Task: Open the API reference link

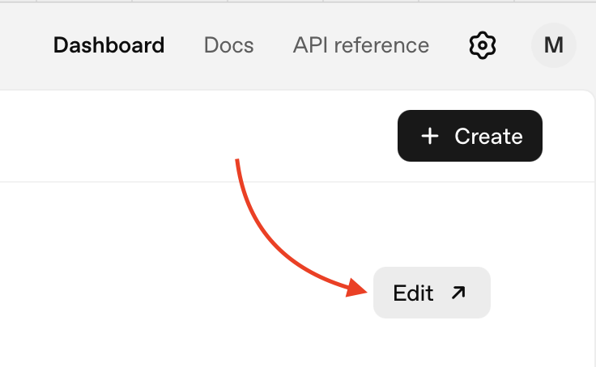Action: (x=360, y=45)
